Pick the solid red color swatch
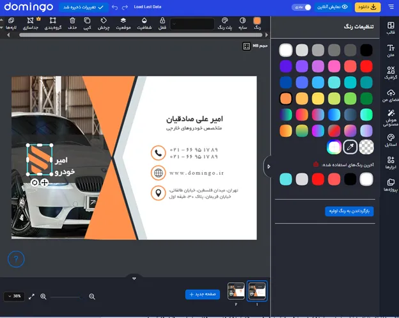 (366, 66)
